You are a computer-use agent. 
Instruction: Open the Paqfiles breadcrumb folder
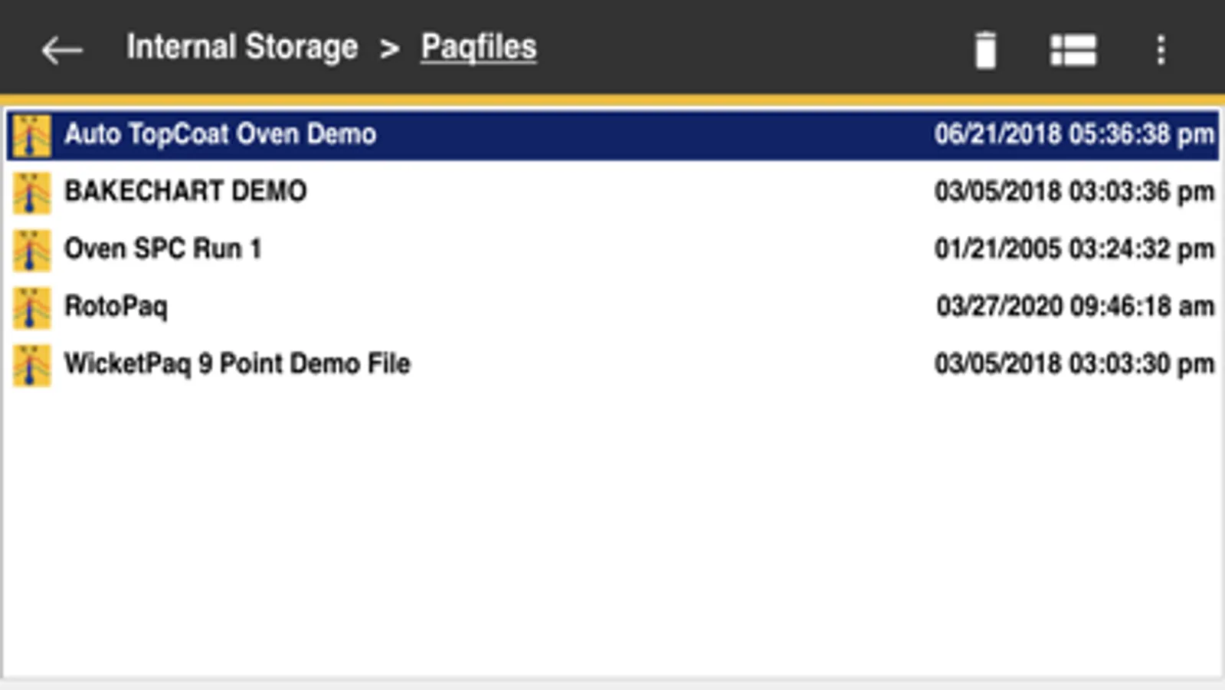[x=479, y=48]
